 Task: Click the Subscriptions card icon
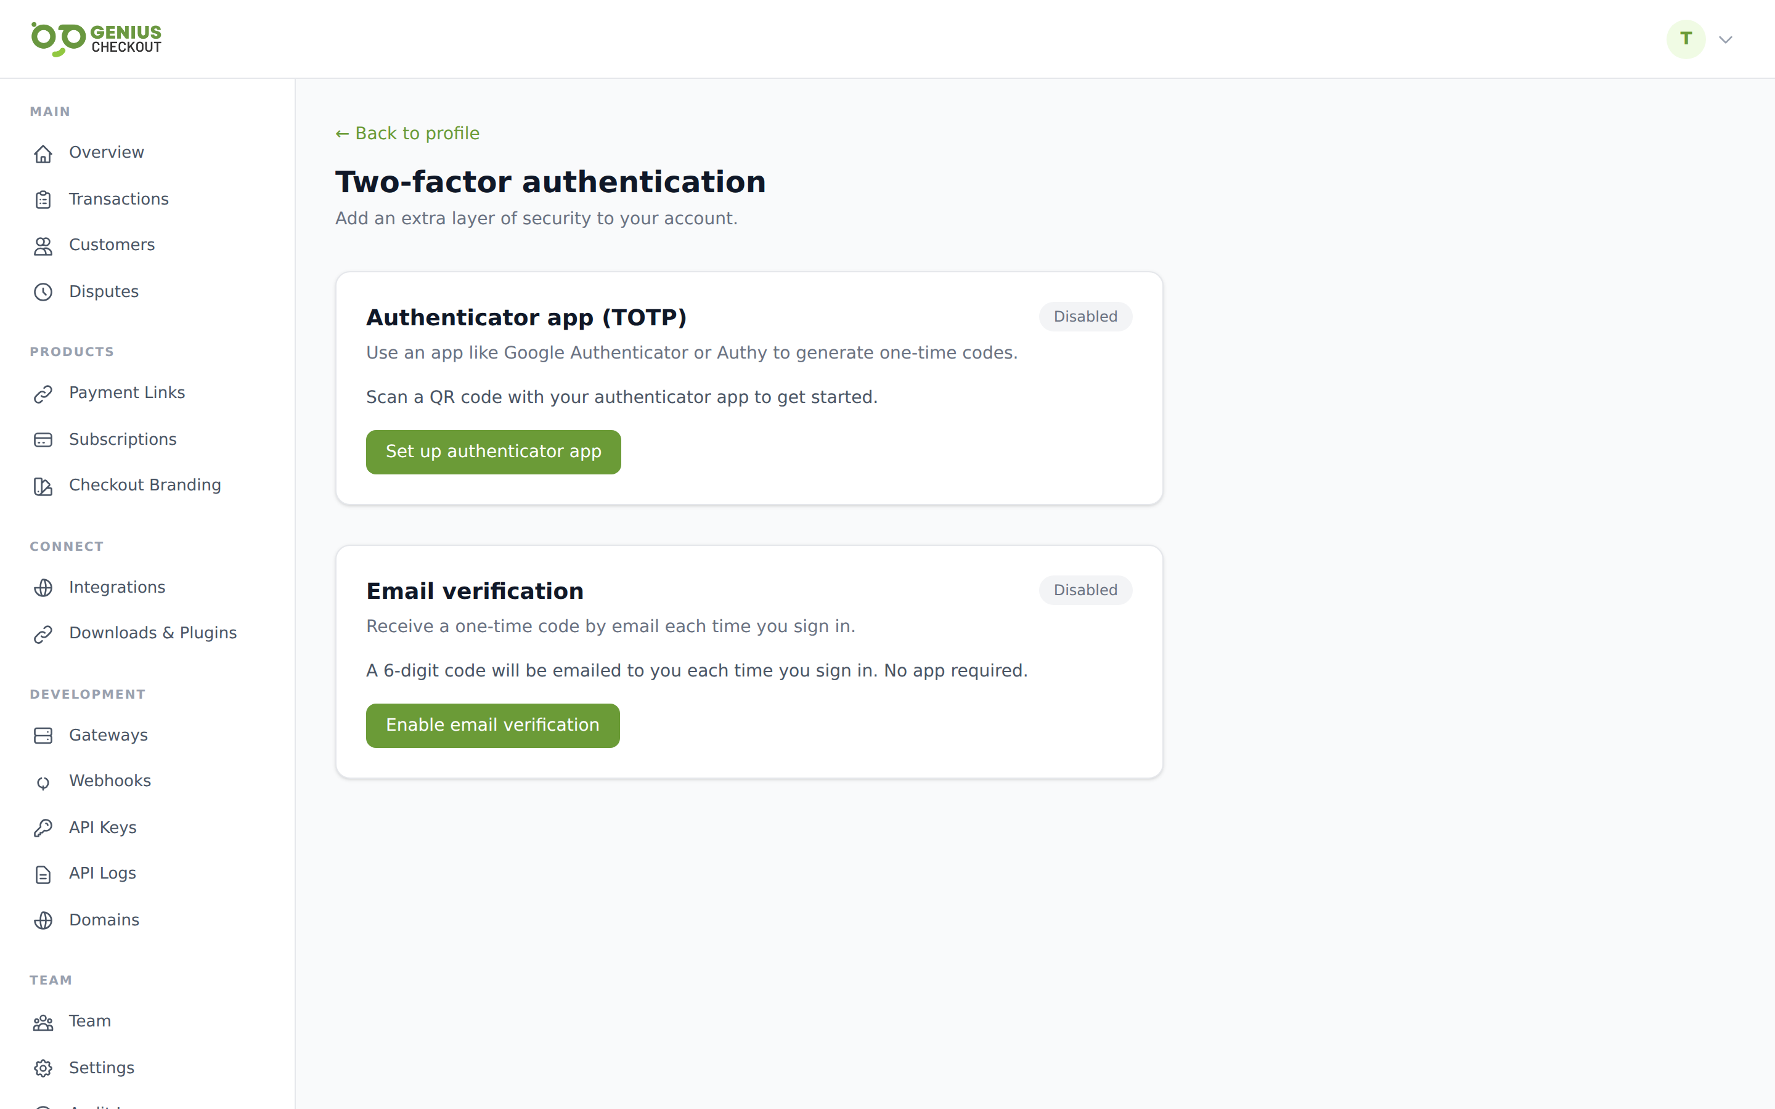(43, 440)
